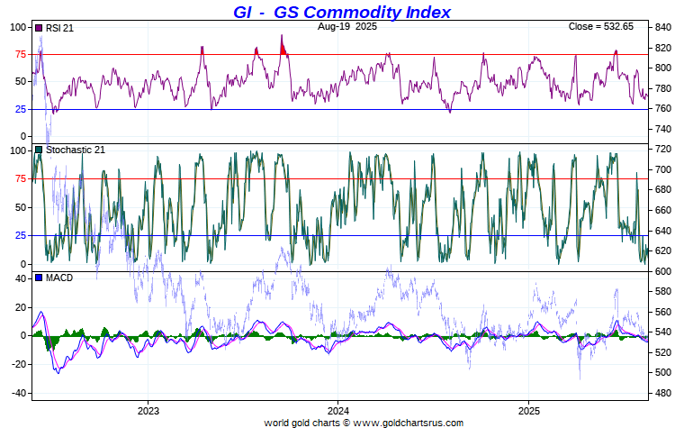This screenshot has height=428, width=684.
Task: Click the 2023 year label on x-axis
Action: [148, 409]
